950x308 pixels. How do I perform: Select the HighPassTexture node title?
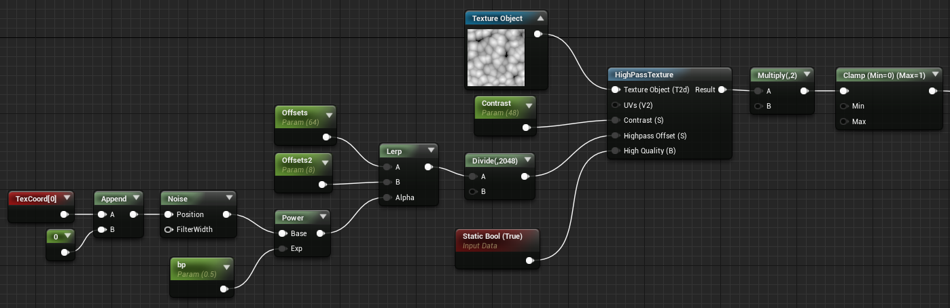[x=644, y=75]
